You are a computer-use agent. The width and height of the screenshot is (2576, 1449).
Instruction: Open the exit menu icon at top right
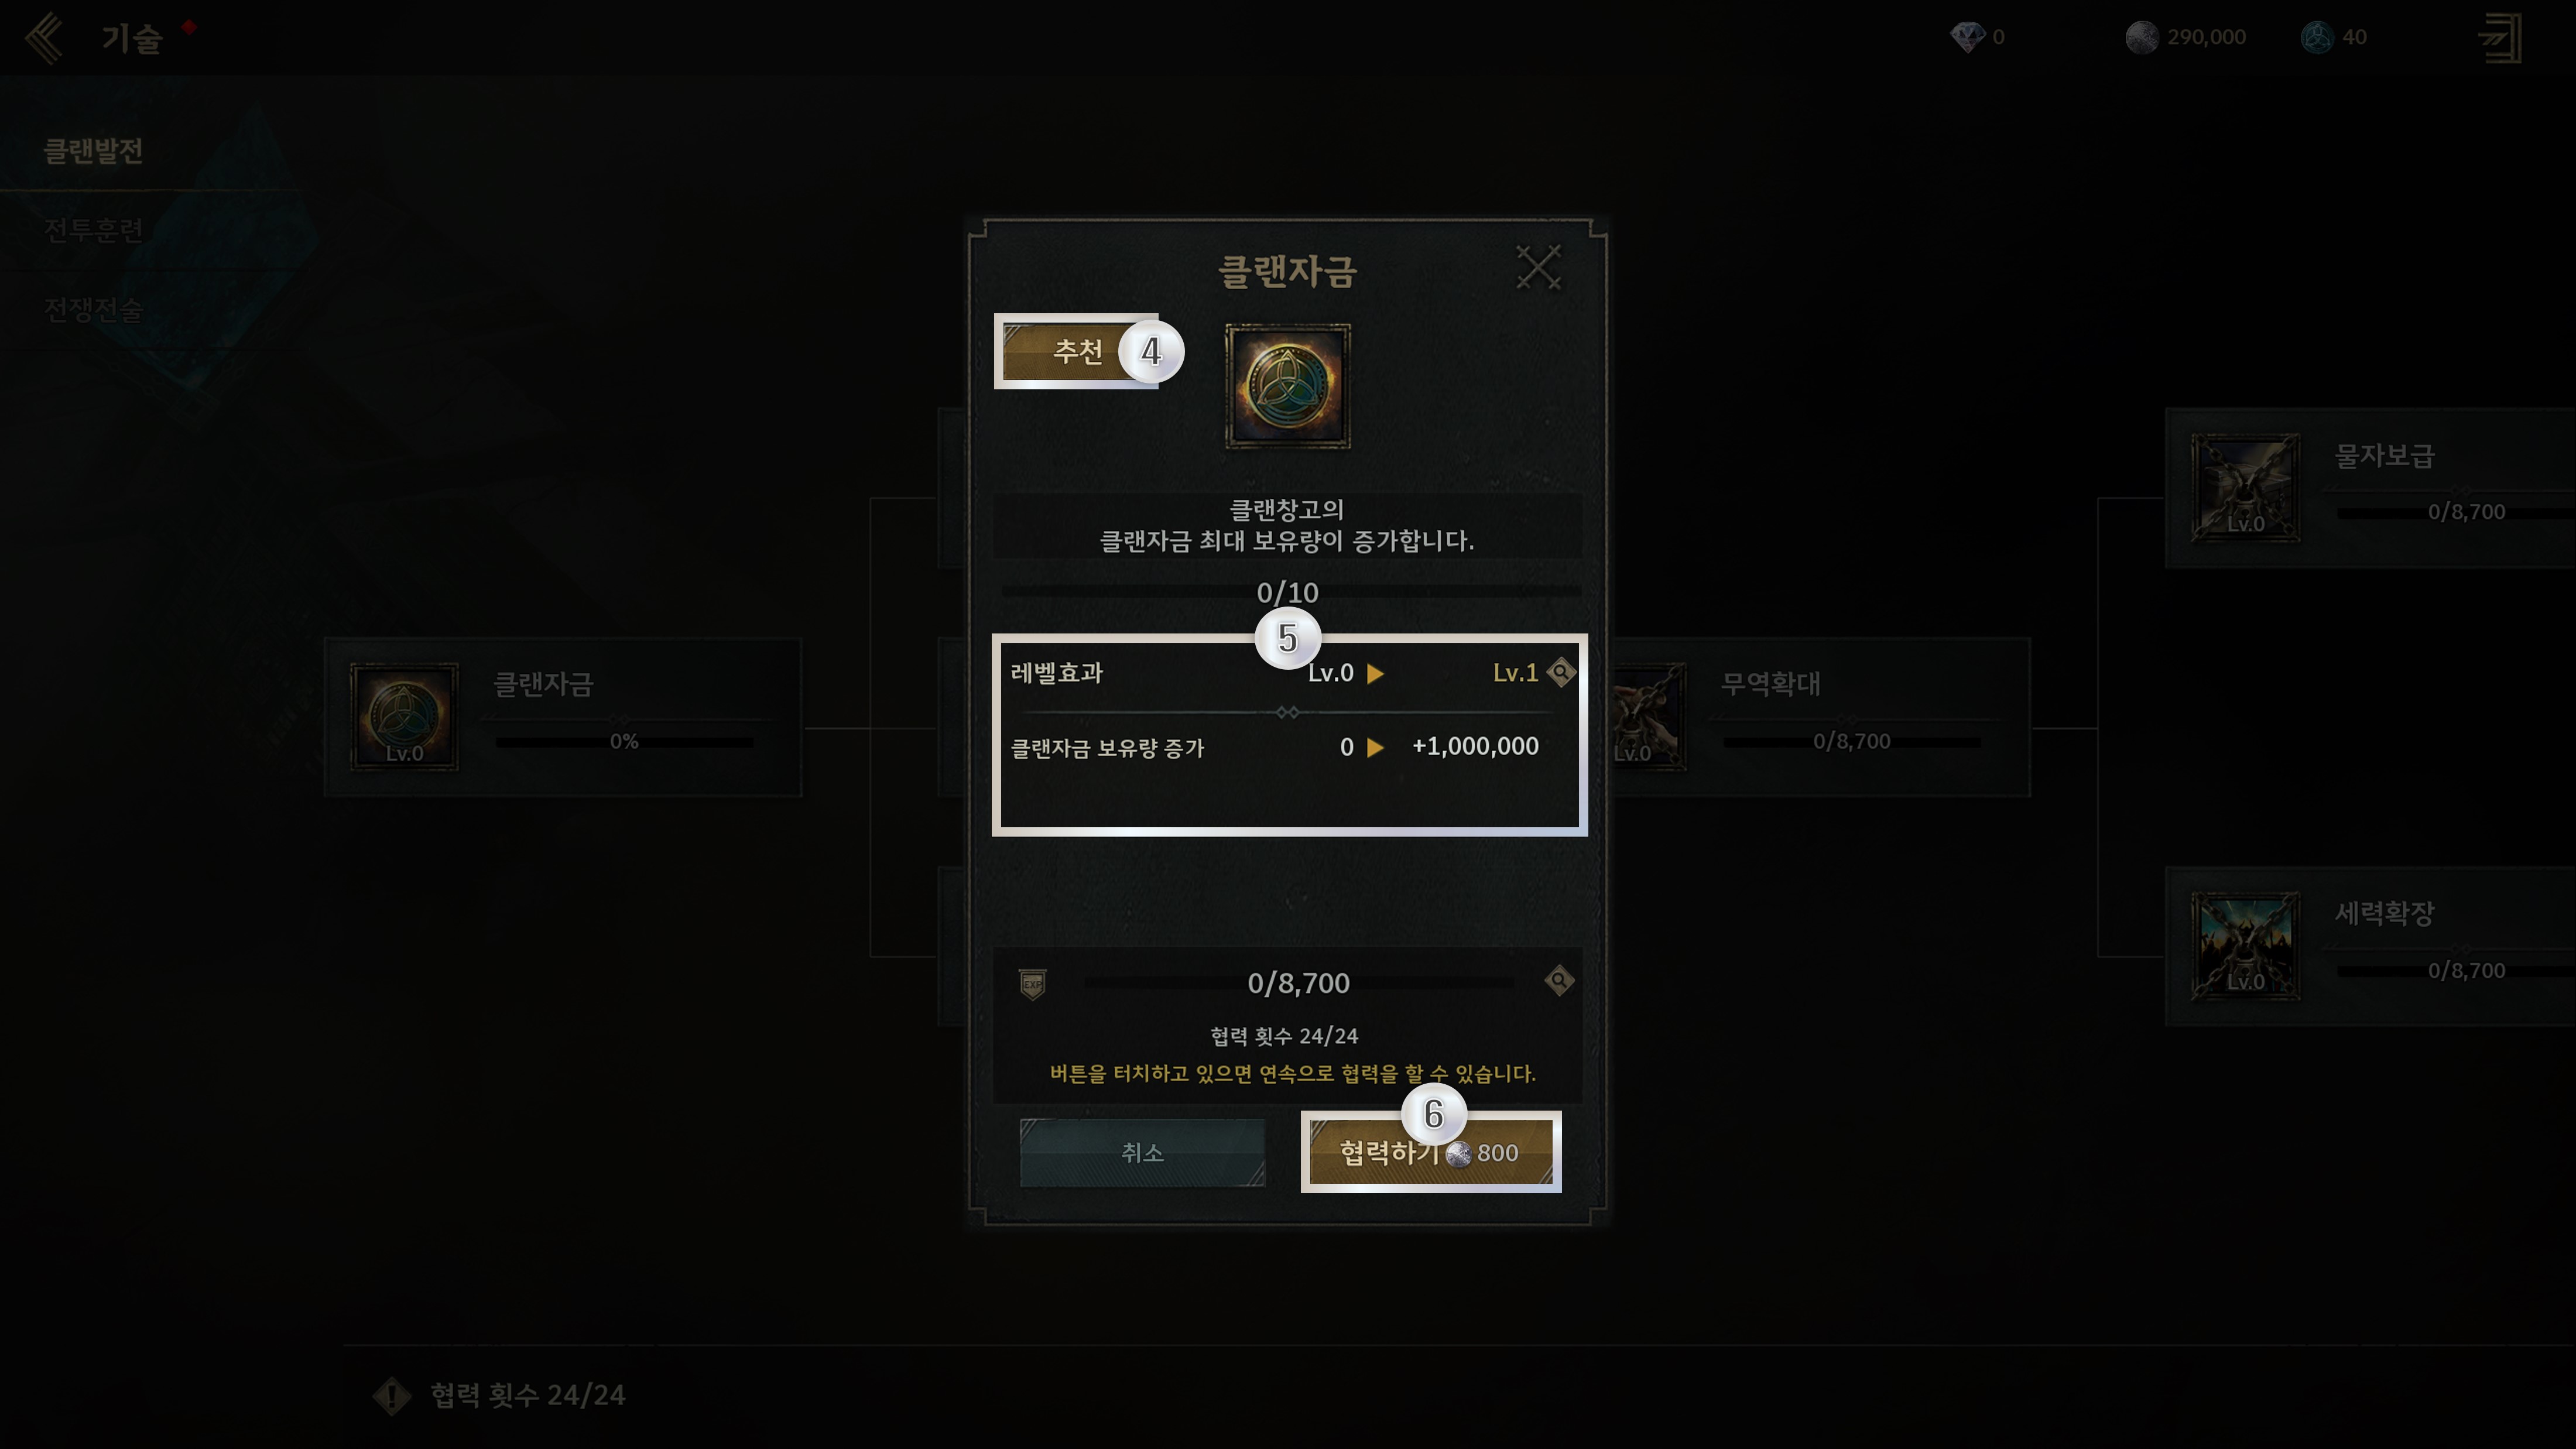2500,38
